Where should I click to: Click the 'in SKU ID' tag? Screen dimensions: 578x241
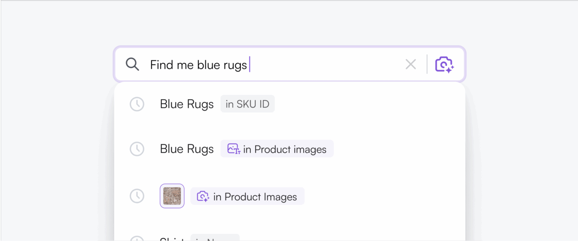(x=248, y=104)
